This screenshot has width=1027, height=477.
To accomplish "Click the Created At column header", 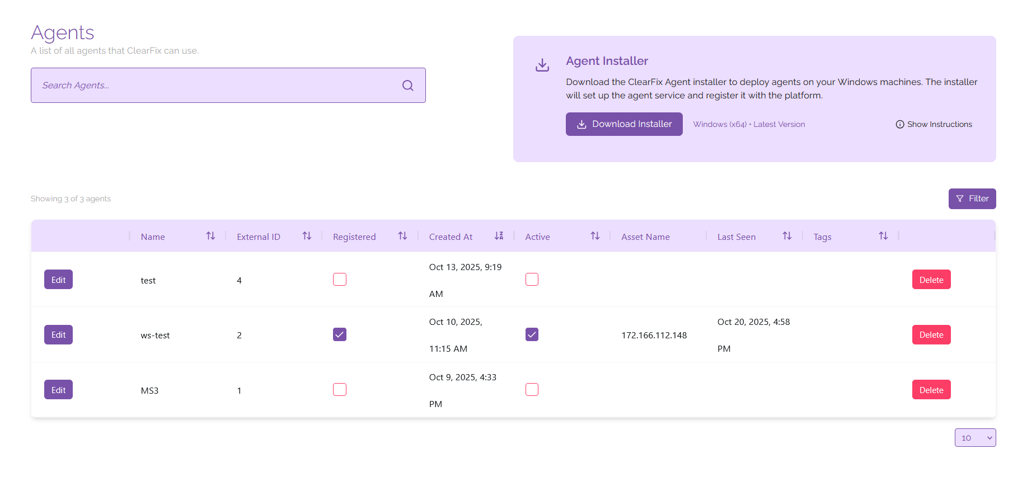I will point(451,237).
